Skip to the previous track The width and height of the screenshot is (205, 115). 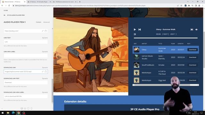click(140, 30)
